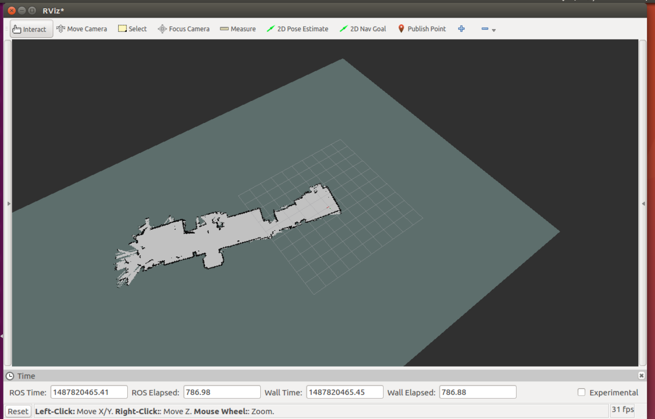This screenshot has height=419, width=655.
Task: Choose the Publish Point tool
Action: (x=422, y=29)
